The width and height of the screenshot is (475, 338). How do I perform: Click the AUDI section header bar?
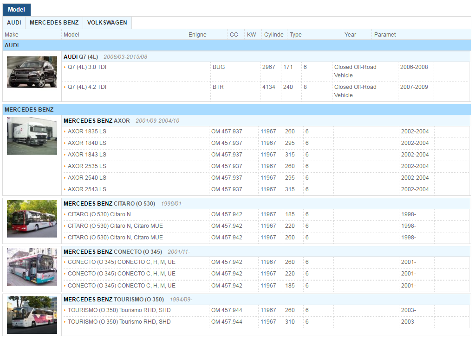click(237, 45)
